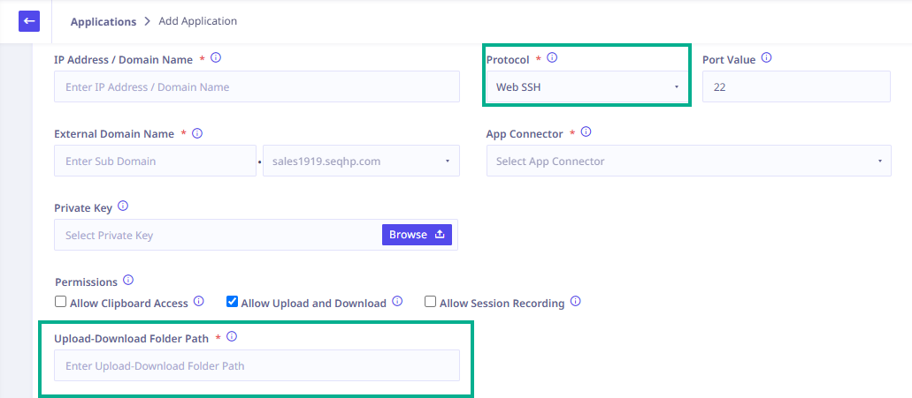912x398 pixels.
Task: Enable Allow Clipboard Access checkbox
Action: [x=60, y=302]
